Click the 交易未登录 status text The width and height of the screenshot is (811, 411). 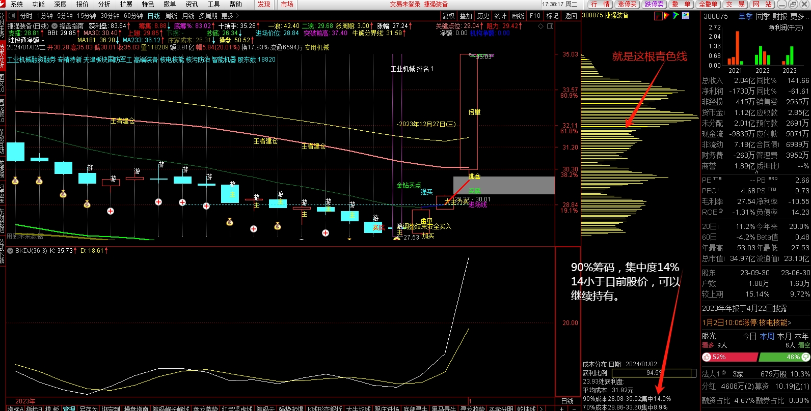click(406, 4)
